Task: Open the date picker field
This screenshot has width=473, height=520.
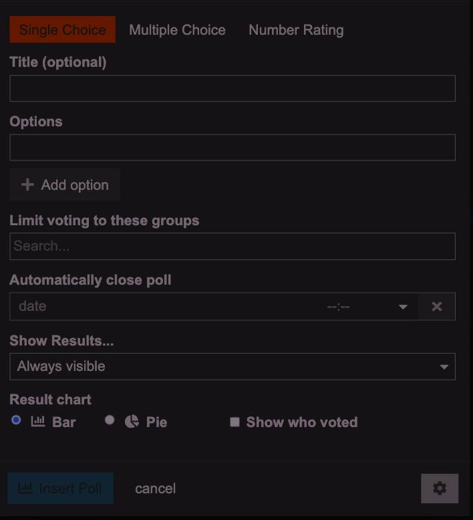Action: [x=166, y=306]
